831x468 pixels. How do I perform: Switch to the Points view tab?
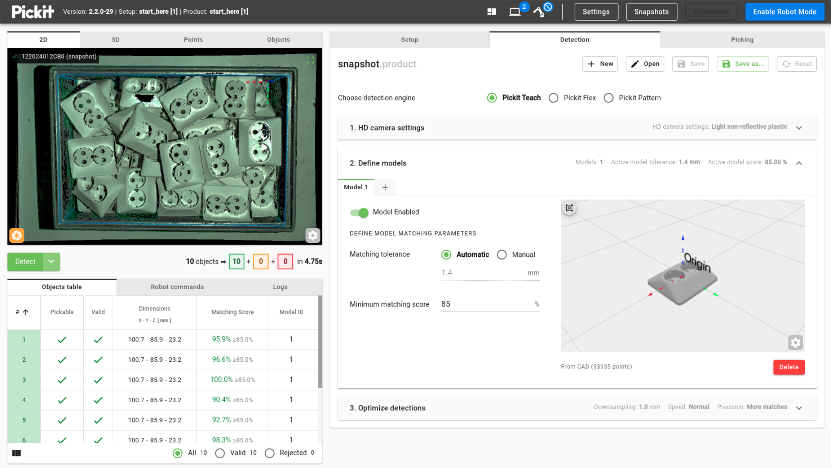click(x=193, y=39)
